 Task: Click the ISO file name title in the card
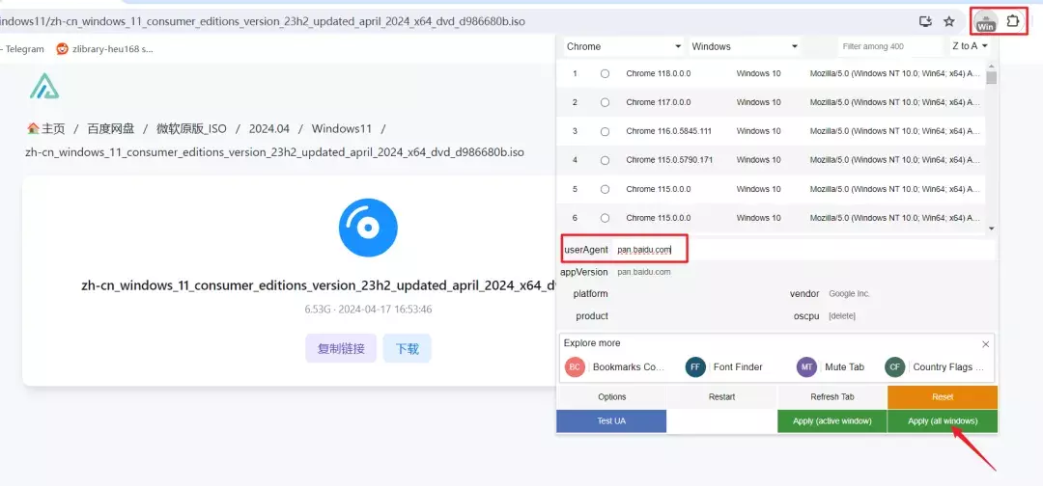[x=318, y=285]
